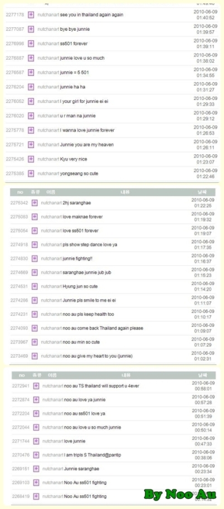Click the 'no' column header in middle table
This screenshot has width=224, height=509.
[21, 192]
